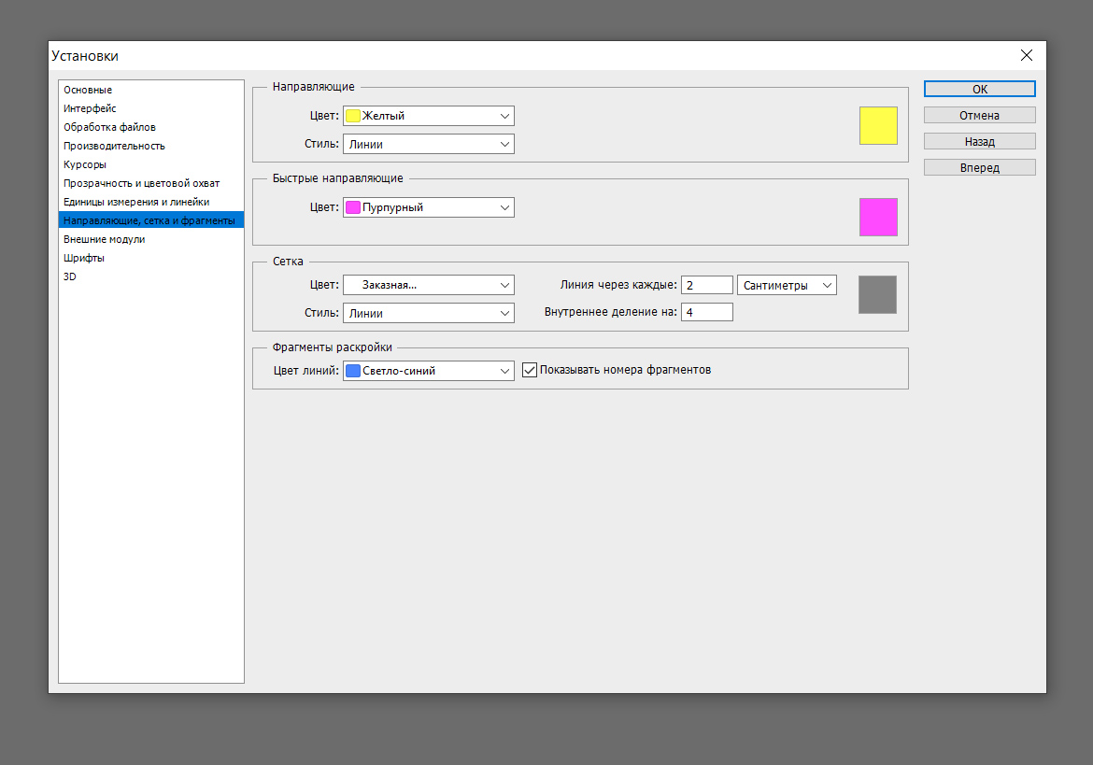Open the 'Производительность' settings category

[x=114, y=146]
